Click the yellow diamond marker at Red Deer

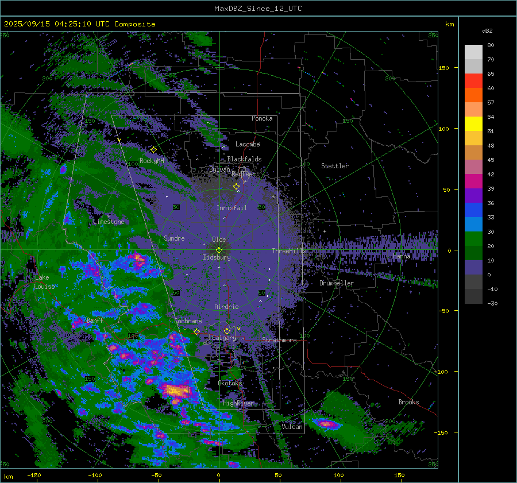tap(236, 187)
